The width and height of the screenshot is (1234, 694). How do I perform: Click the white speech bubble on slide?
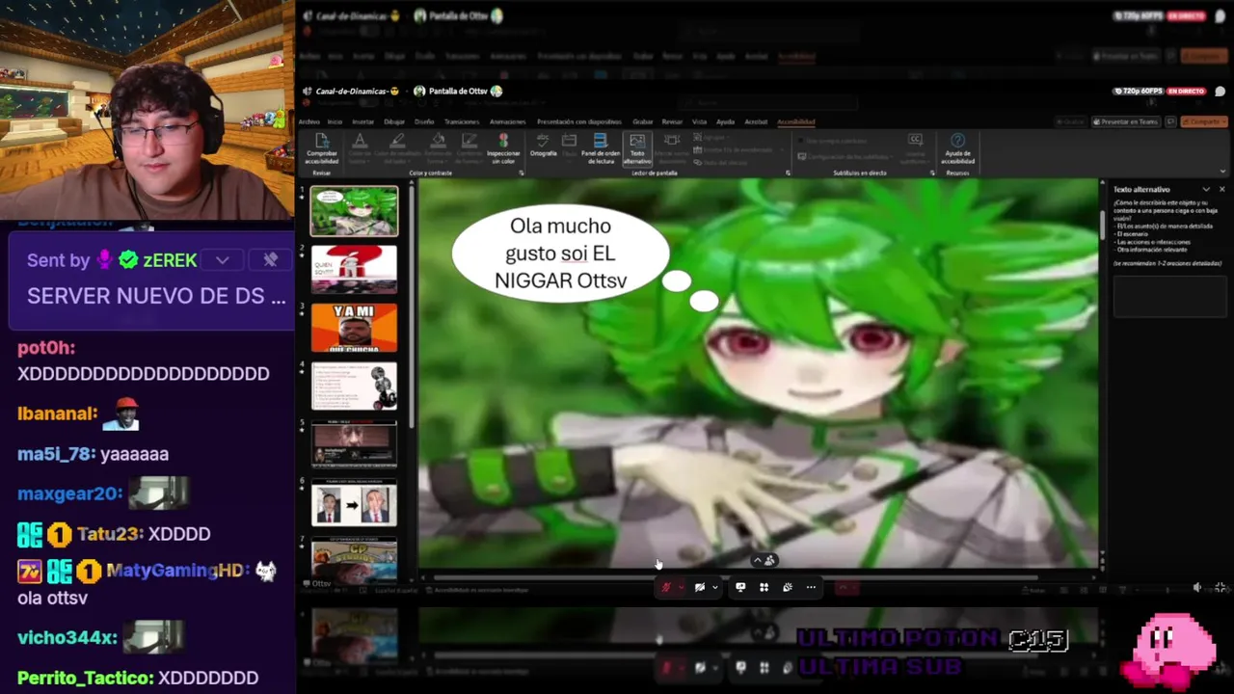click(x=560, y=254)
